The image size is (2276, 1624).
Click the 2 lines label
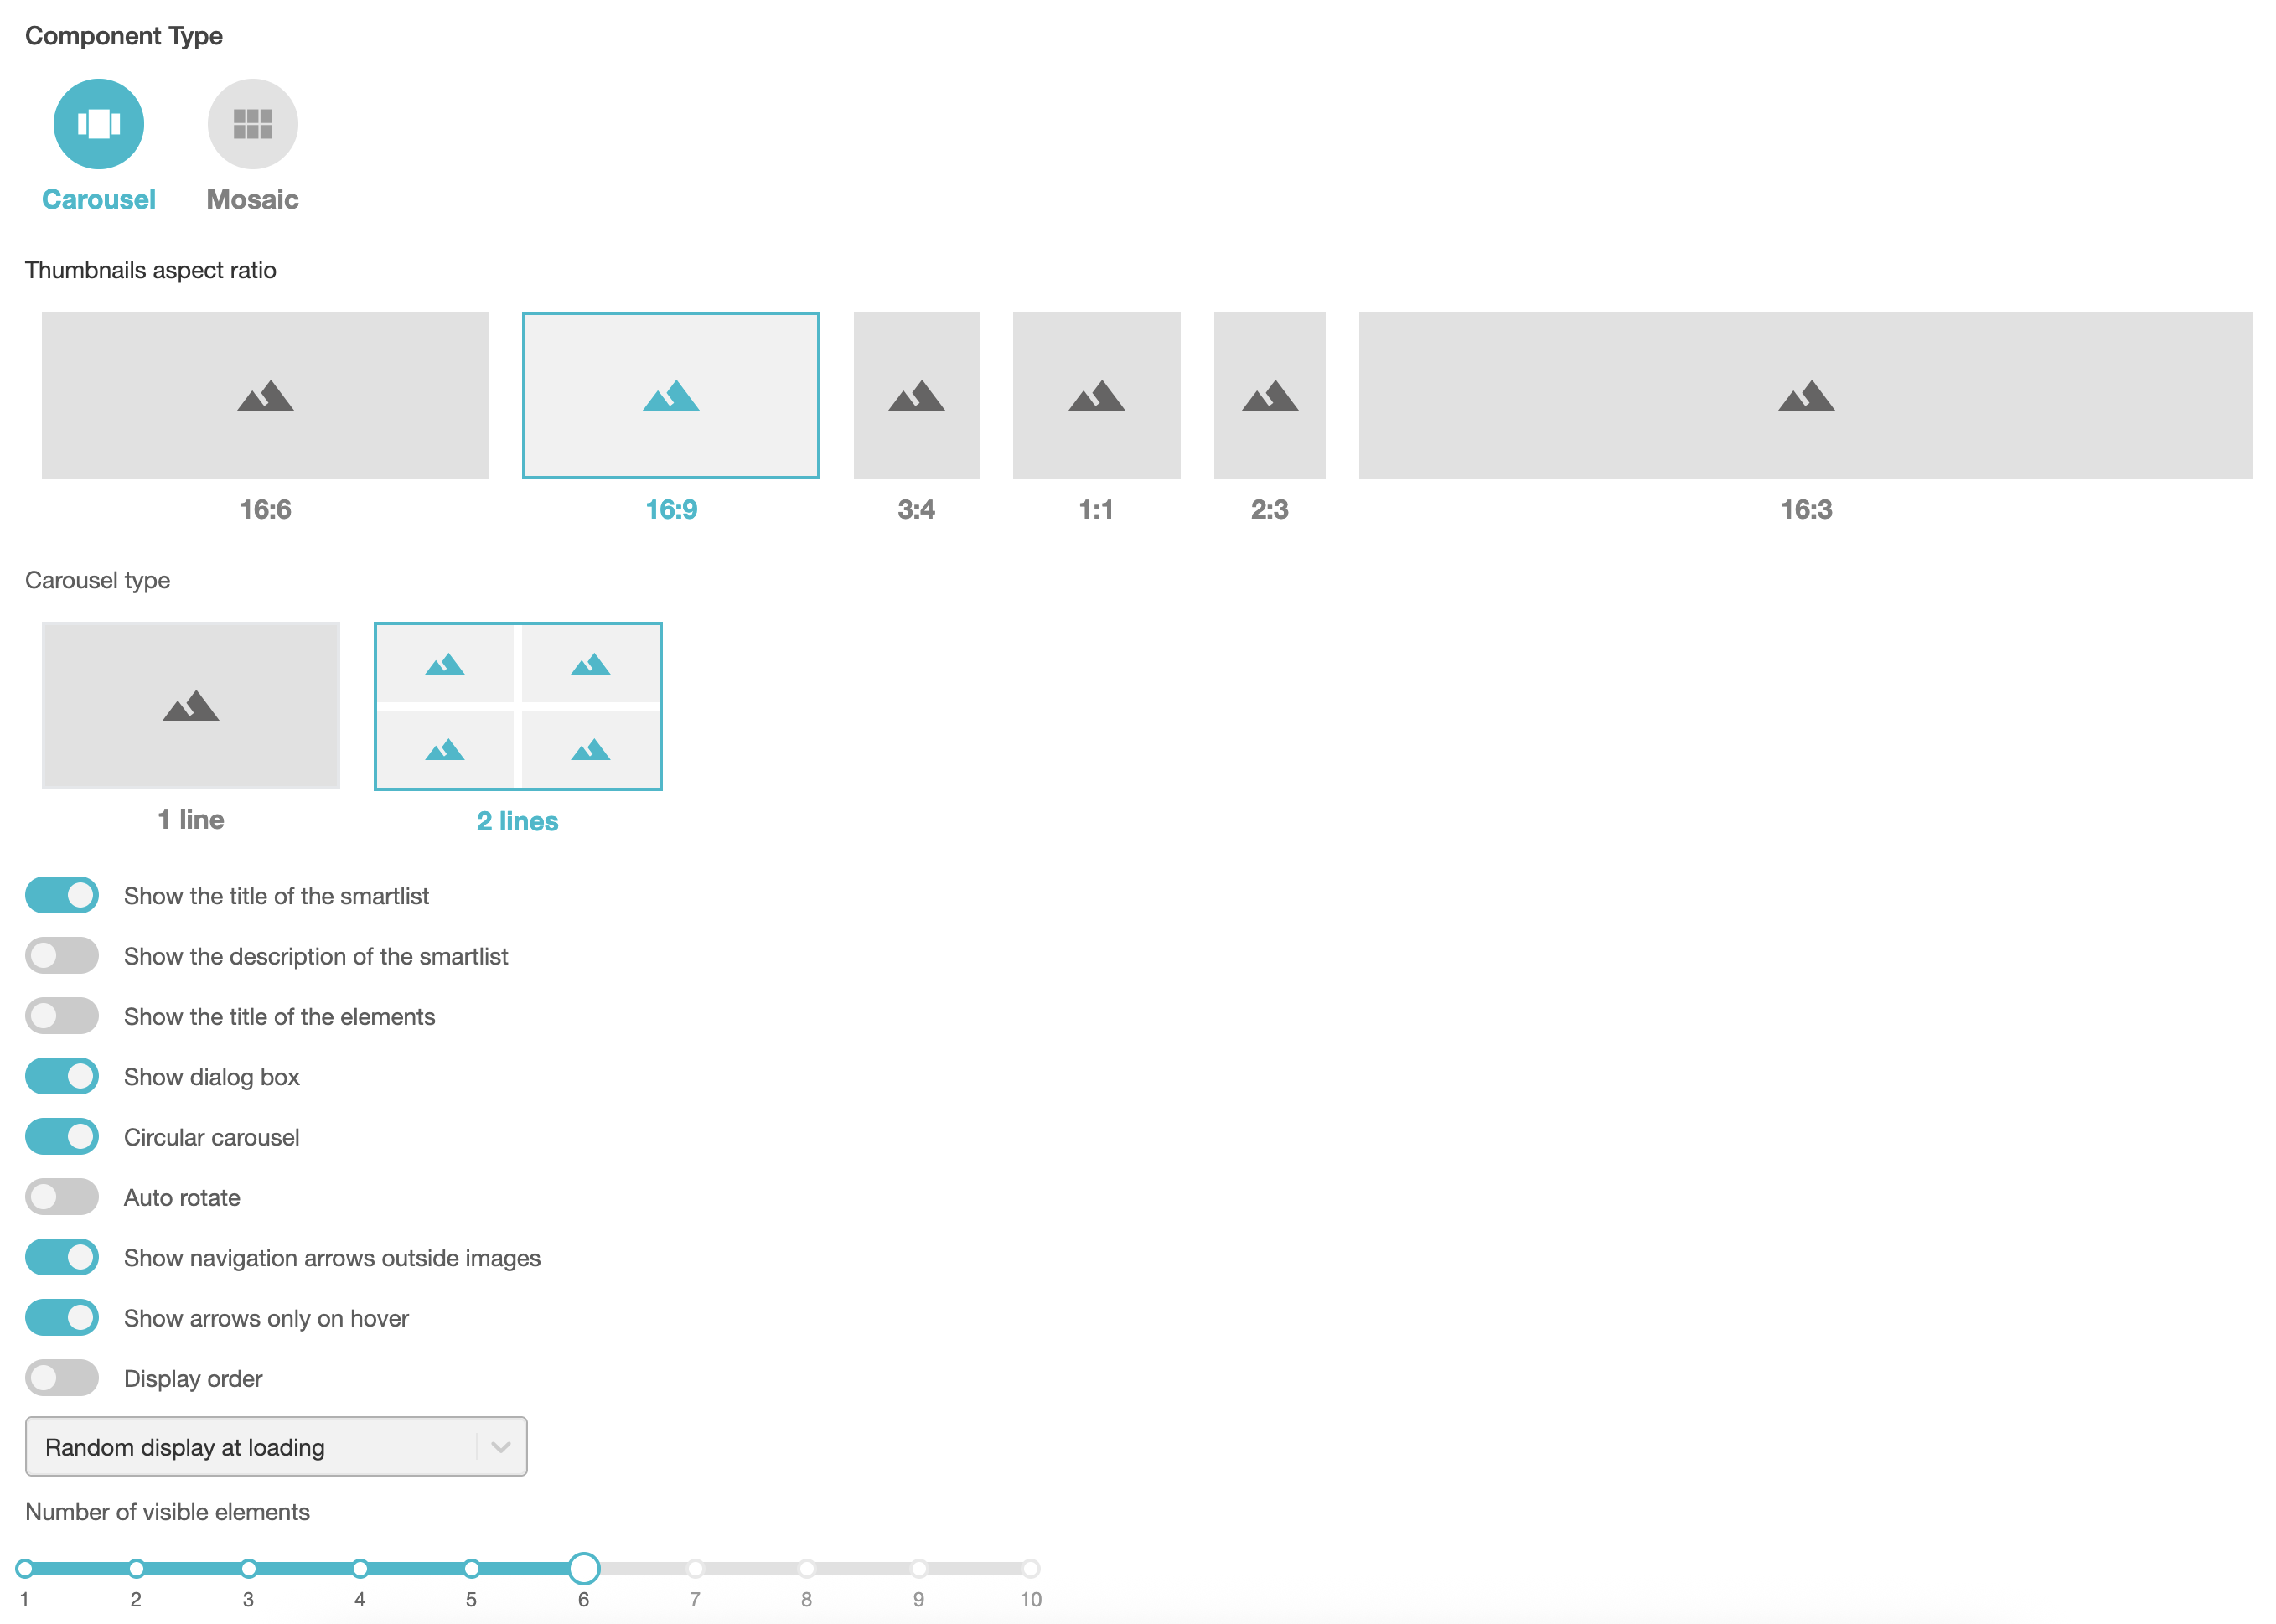[x=517, y=821]
